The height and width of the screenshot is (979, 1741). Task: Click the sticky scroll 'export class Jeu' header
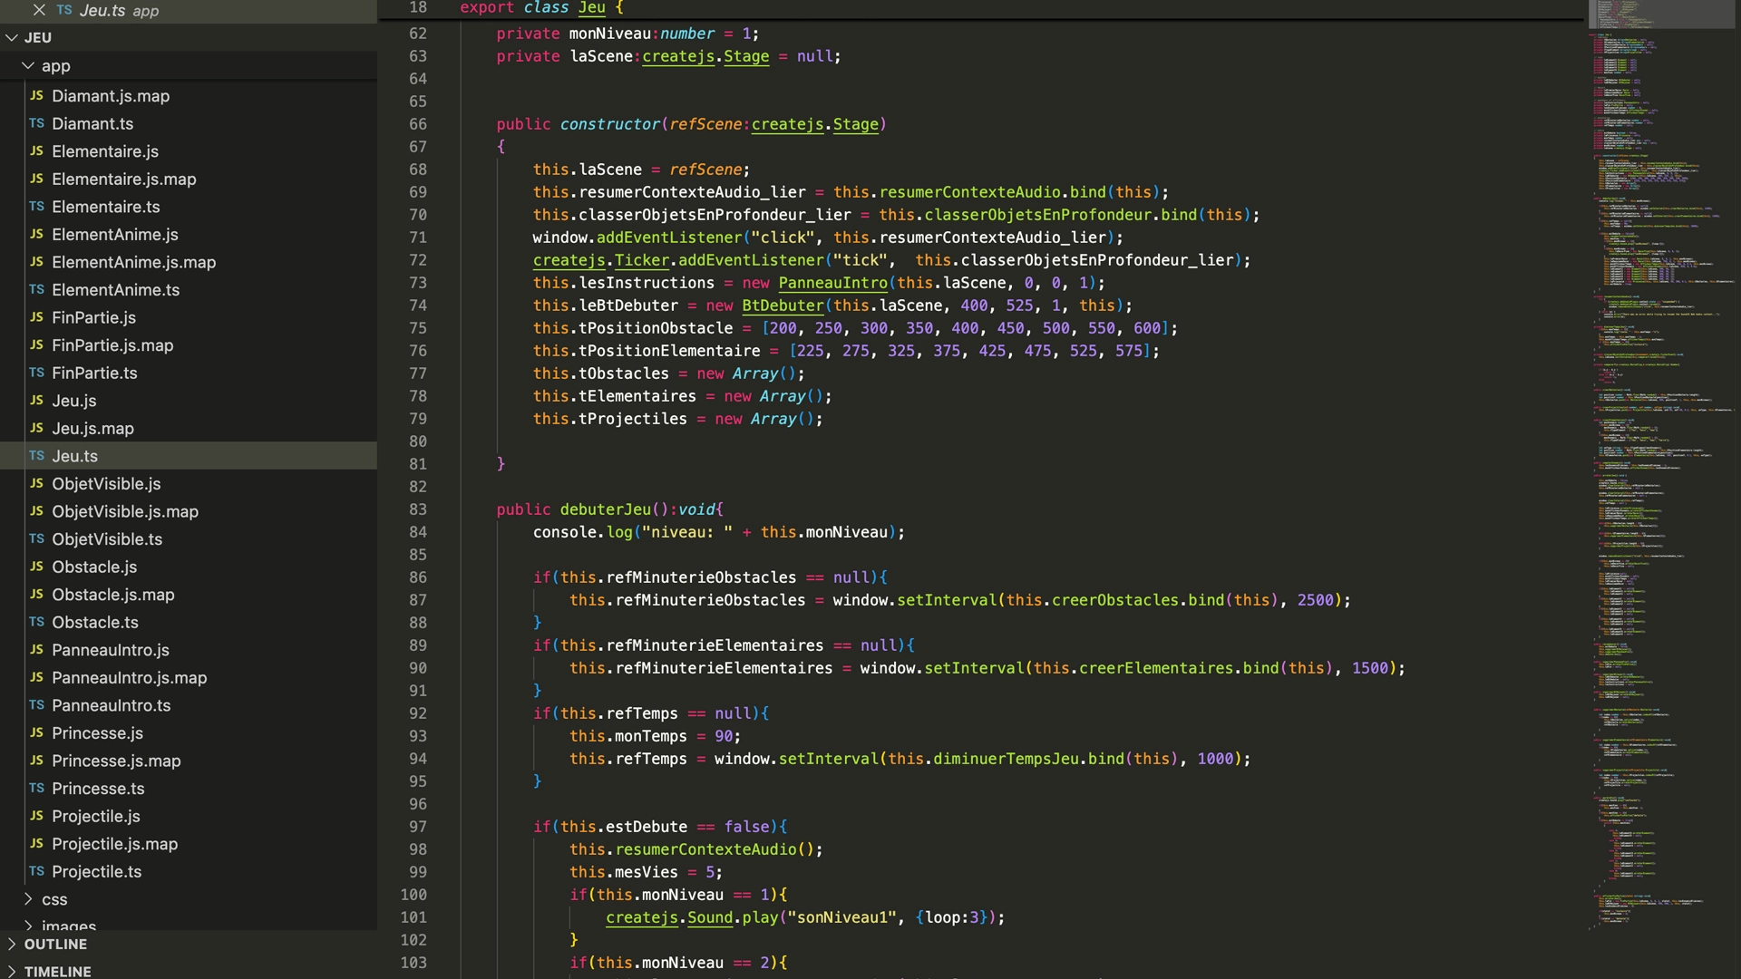(542, 8)
